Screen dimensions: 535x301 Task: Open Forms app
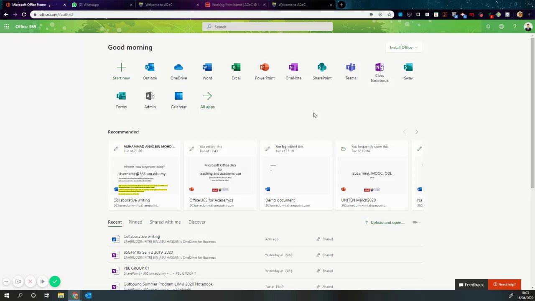click(121, 100)
